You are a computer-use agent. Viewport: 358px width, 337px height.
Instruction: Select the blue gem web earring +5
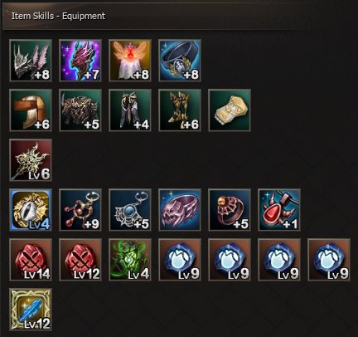[x=130, y=210]
